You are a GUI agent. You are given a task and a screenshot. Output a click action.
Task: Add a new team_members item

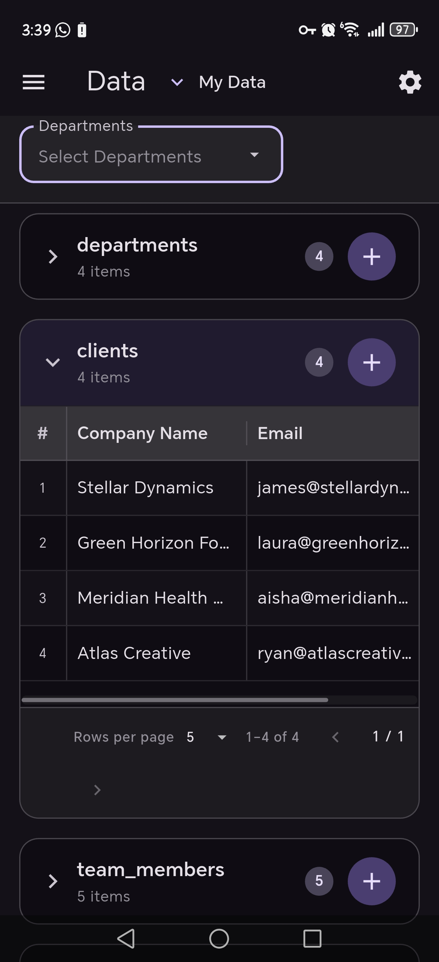coord(371,881)
